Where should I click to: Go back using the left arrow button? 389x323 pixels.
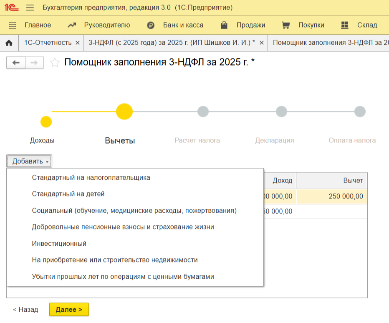tap(16, 63)
